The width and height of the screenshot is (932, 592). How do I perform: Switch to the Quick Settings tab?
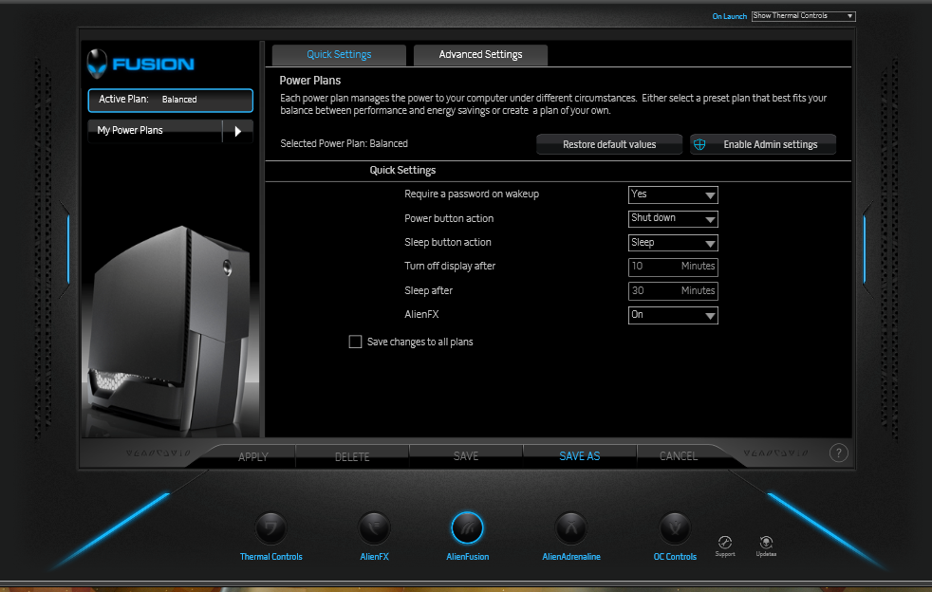[x=339, y=55]
